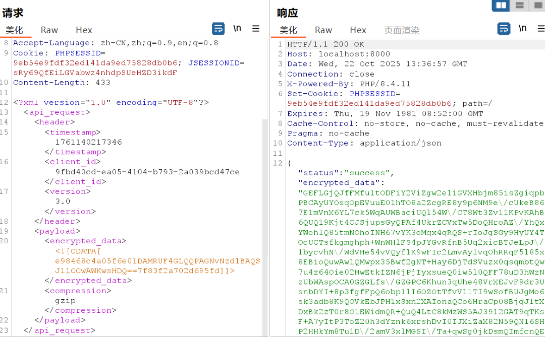Toggle word wrap icon in the response panel
Viewport: 545px width, 337px height.
coord(504,29)
